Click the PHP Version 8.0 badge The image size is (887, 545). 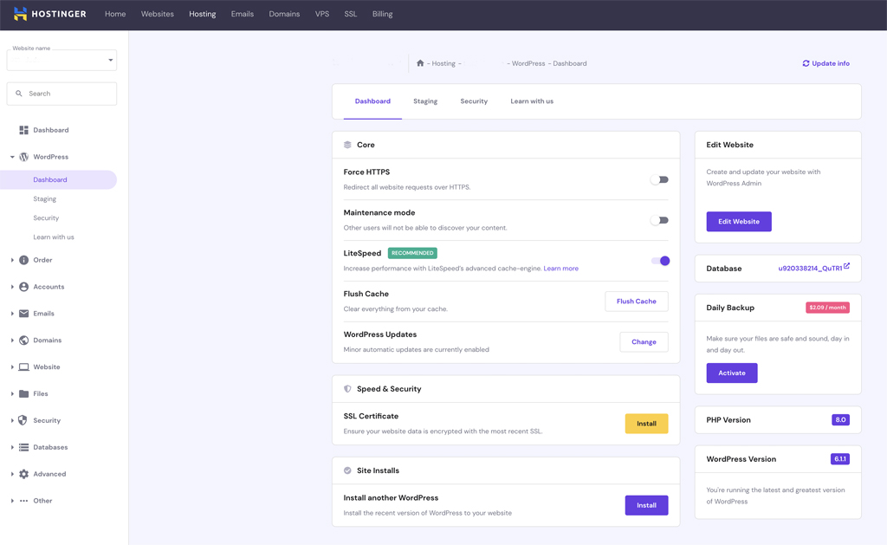[x=840, y=420]
